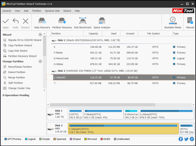Sort by the Unused column header
Image resolution: width=196 pixels, height=146 pixels.
tap(129, 34)
